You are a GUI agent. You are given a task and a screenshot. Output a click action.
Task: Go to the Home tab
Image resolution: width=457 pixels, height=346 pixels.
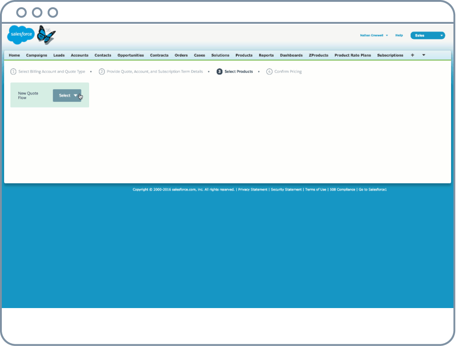(x=14, y=55)
